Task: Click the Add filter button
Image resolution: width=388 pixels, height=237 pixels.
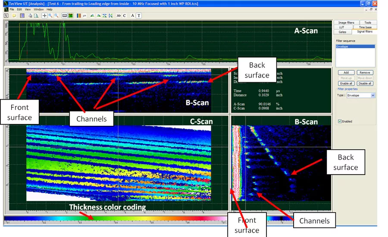Action: click(346, 72)
